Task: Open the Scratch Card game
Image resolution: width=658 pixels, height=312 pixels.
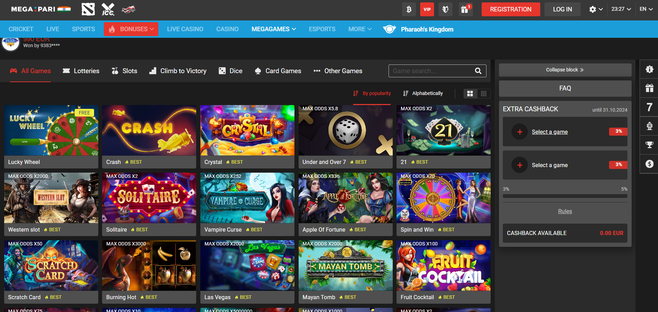Action: point(51,266)
